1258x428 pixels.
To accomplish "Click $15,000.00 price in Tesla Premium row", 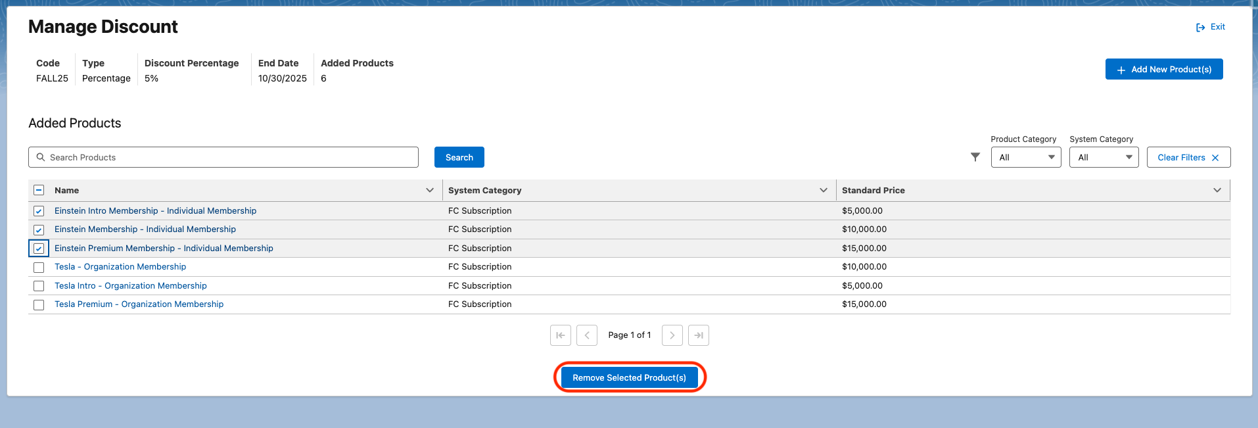I will [x=864, y=304].
